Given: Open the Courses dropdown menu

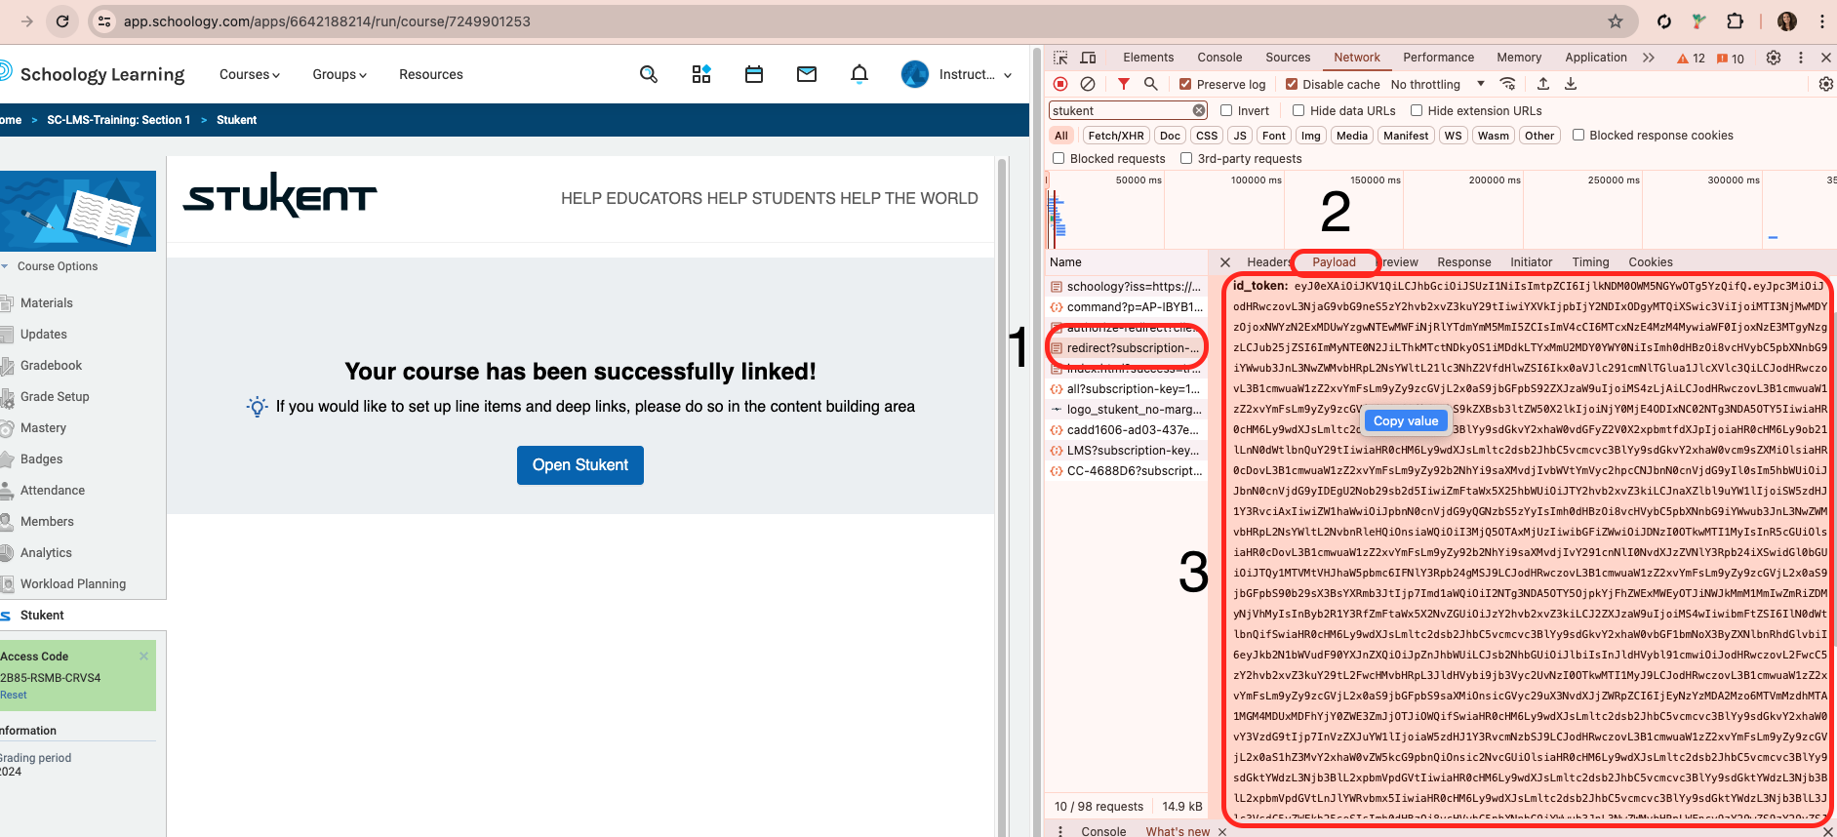Looking at the screenshot, I should pos(250,74).
